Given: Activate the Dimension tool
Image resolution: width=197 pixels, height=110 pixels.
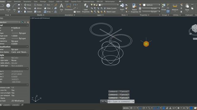Looking at the screenshot, I should (69, 7).
